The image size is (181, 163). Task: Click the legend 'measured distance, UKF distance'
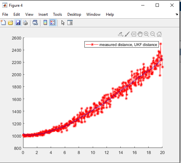pos(122,44)
